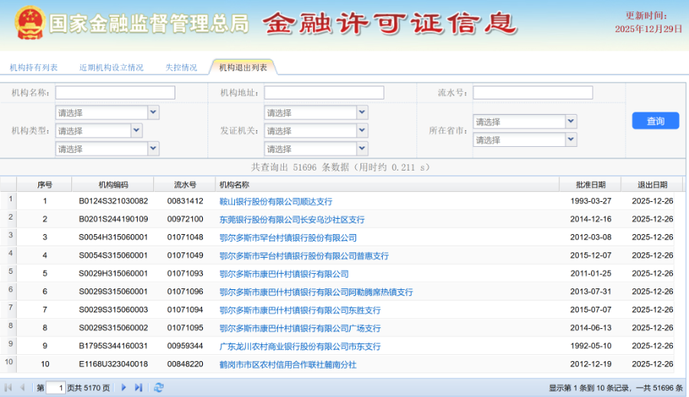Click the previous page arrow icon
This screenshot has height=397, width=689.
pos(22,388)
